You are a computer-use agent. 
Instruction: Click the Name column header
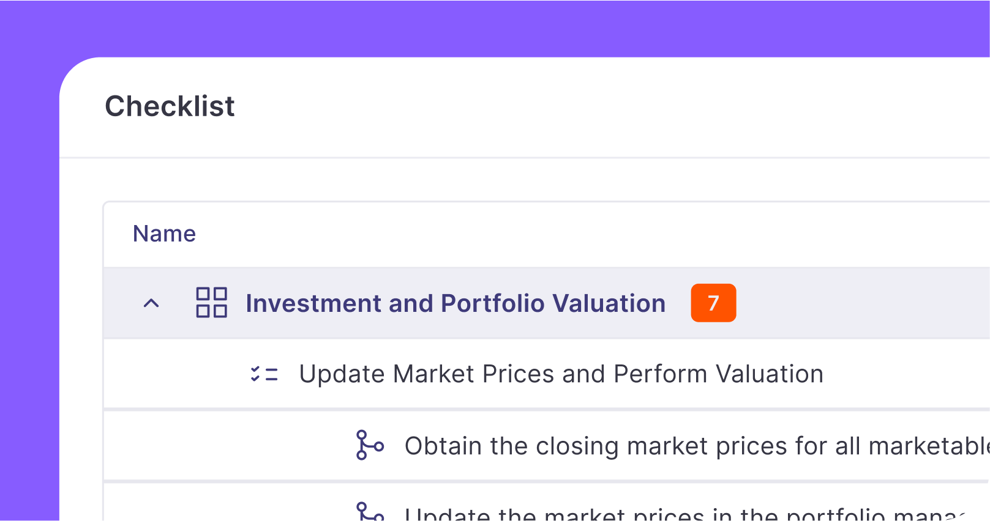point(164,234)
